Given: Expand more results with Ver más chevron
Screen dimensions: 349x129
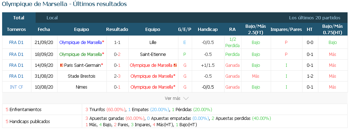Looking at the screenshot, I should (x=186, y=98).
